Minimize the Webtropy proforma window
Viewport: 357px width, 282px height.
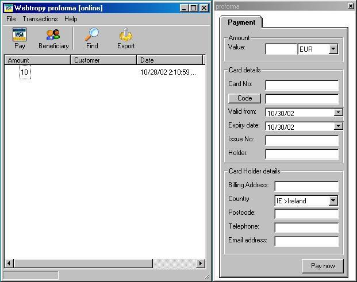click(x=184, y=8)
